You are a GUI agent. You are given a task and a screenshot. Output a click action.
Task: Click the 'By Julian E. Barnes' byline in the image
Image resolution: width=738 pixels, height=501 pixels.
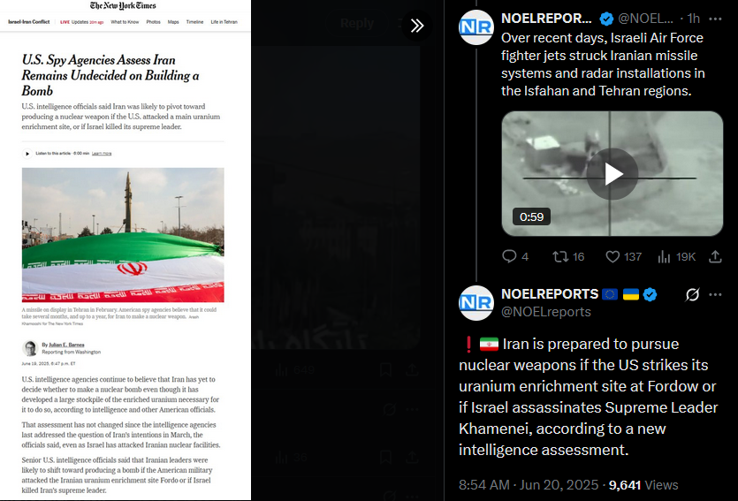coord(63,345)
